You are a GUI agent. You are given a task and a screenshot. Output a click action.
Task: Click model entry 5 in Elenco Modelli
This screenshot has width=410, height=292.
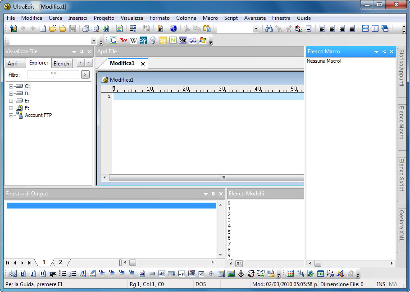pyautogui.click(x=229, y=232)
